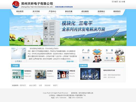The image size is (136, 102).
Task: Click 系统集成 System Integration title
Action: click(50, 73)
